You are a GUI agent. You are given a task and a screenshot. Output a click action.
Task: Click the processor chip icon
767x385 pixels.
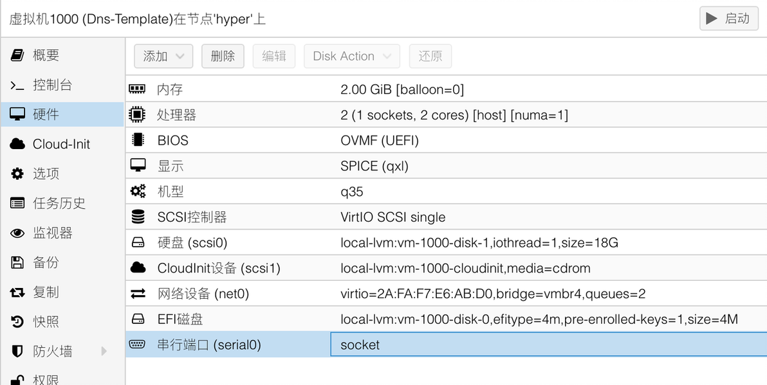pos(137,115)
